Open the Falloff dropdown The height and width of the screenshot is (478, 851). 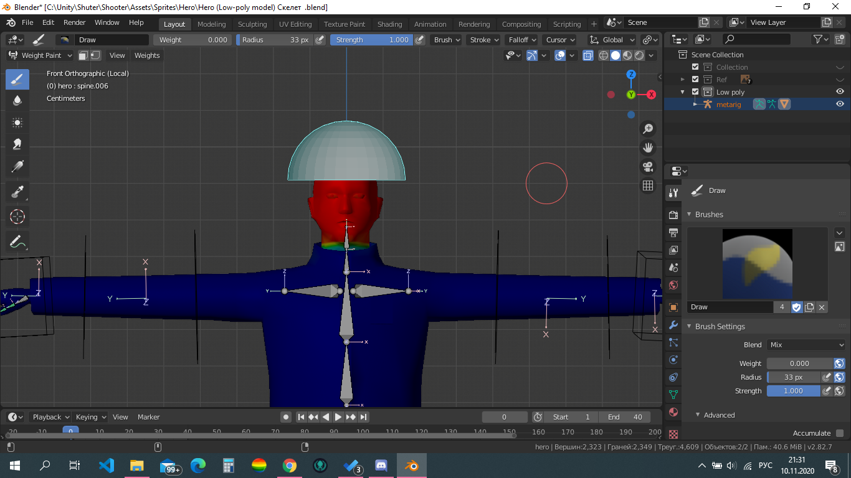coord(521,40)
